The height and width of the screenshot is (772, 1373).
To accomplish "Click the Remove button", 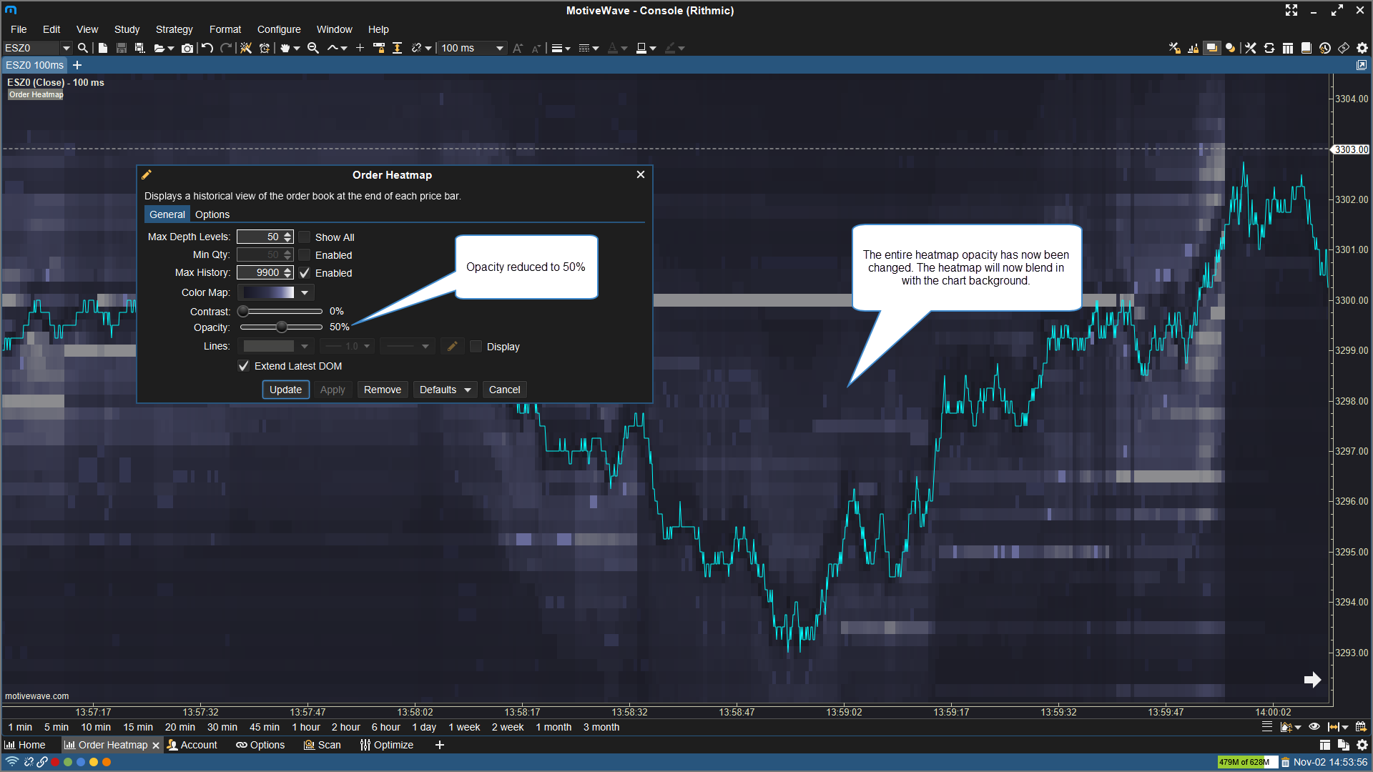I will click(382, 390).
